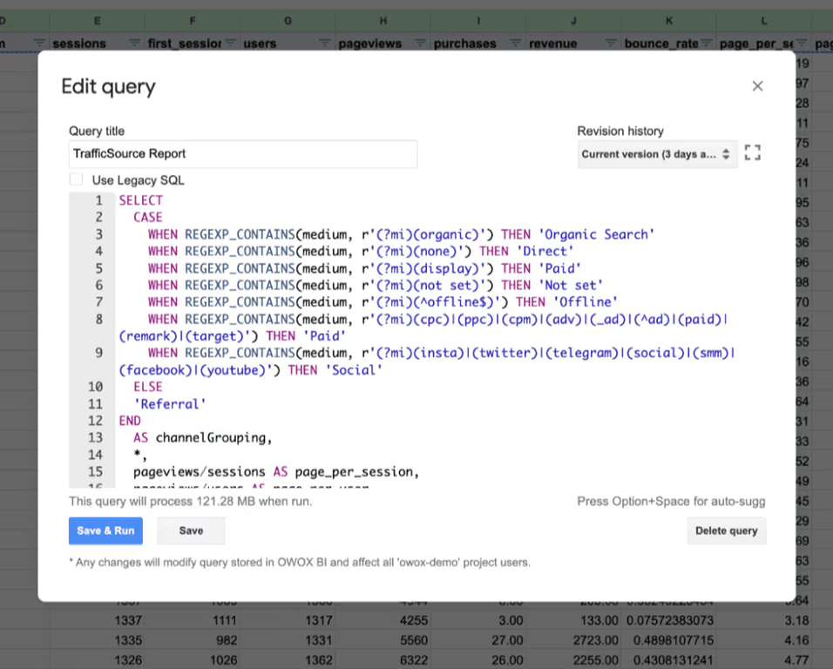Open filter for page_per_session column
This screenshot has width=833, height=669.
point(801,43)
